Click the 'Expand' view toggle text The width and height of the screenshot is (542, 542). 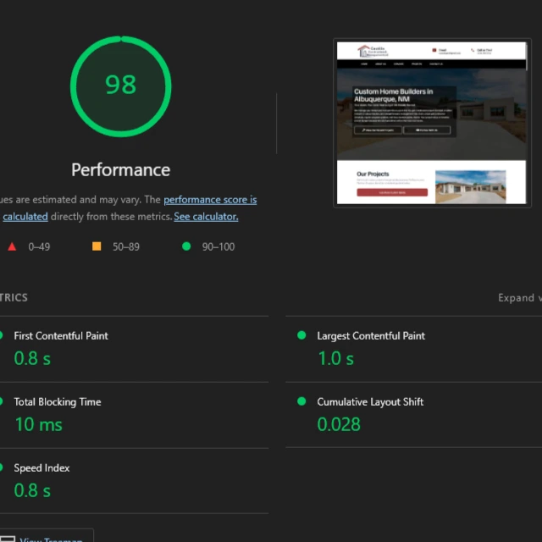(516, 298)
